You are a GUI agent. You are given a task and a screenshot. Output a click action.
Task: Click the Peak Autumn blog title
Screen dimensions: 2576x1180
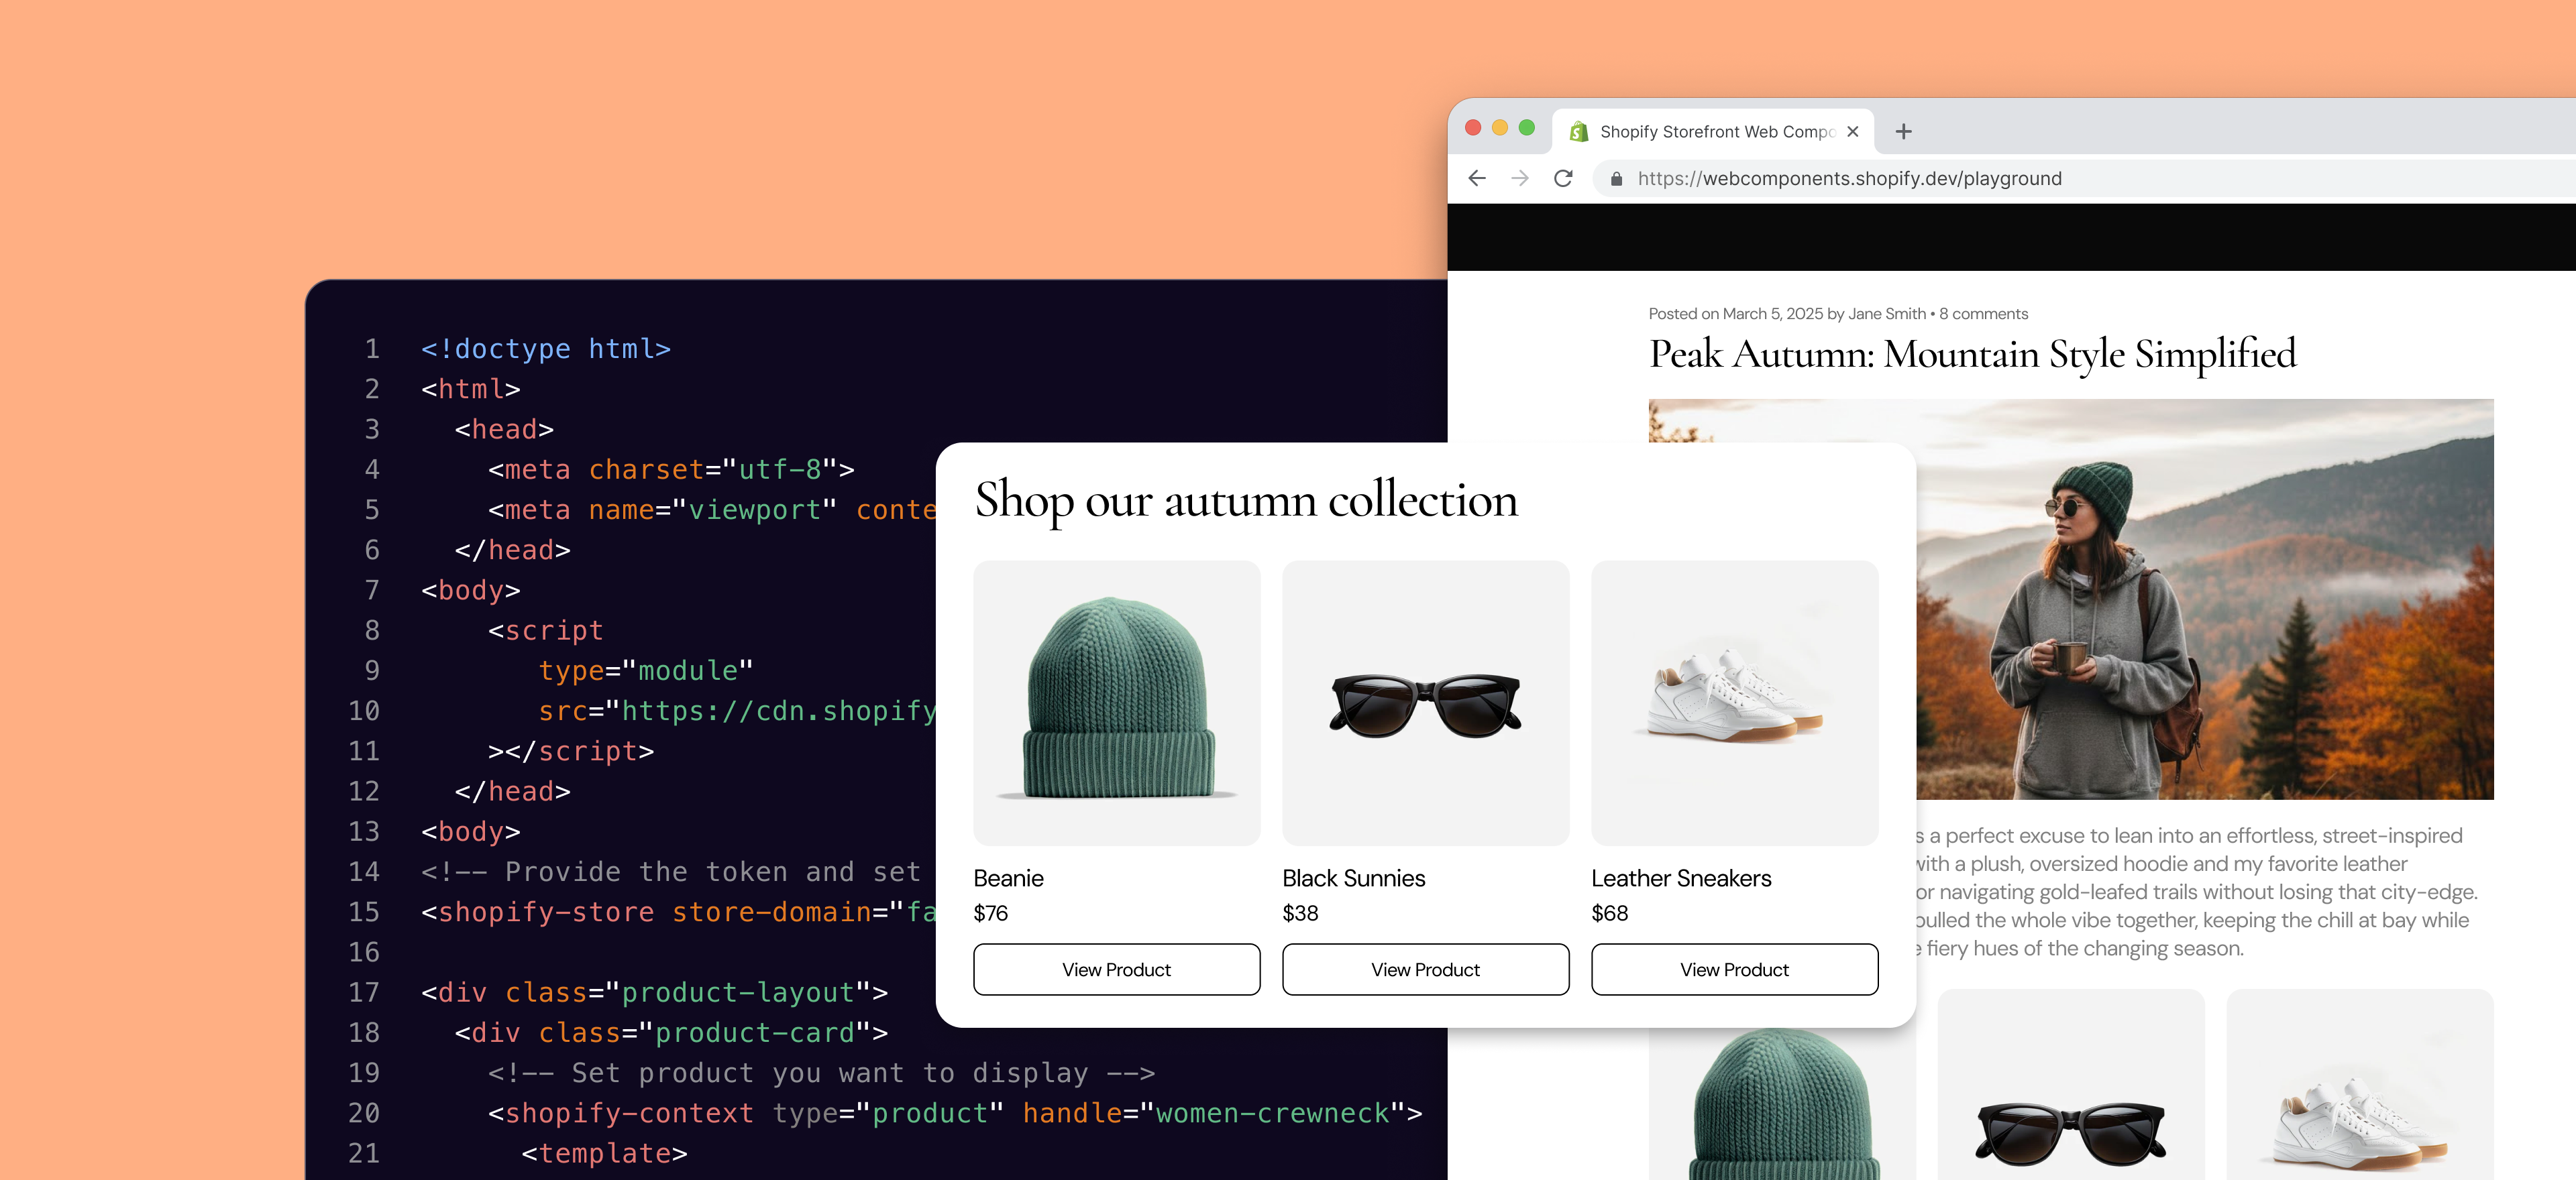1972,355
